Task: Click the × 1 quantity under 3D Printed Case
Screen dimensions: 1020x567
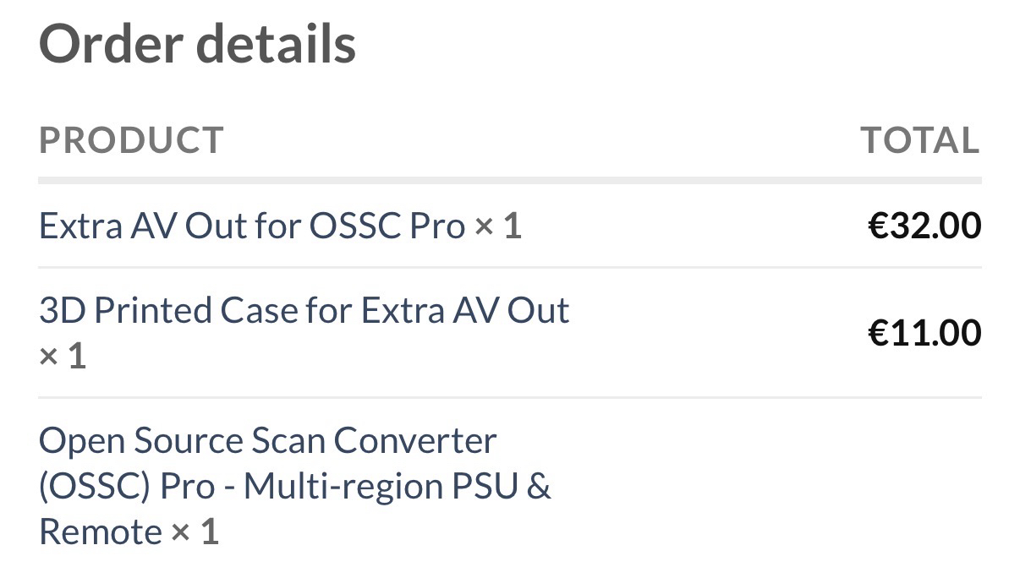Action: click(x=63, y=356)
